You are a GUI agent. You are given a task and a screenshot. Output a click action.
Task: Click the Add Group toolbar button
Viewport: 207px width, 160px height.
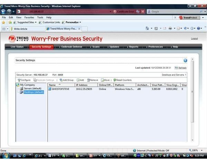[x=67, y=80]
